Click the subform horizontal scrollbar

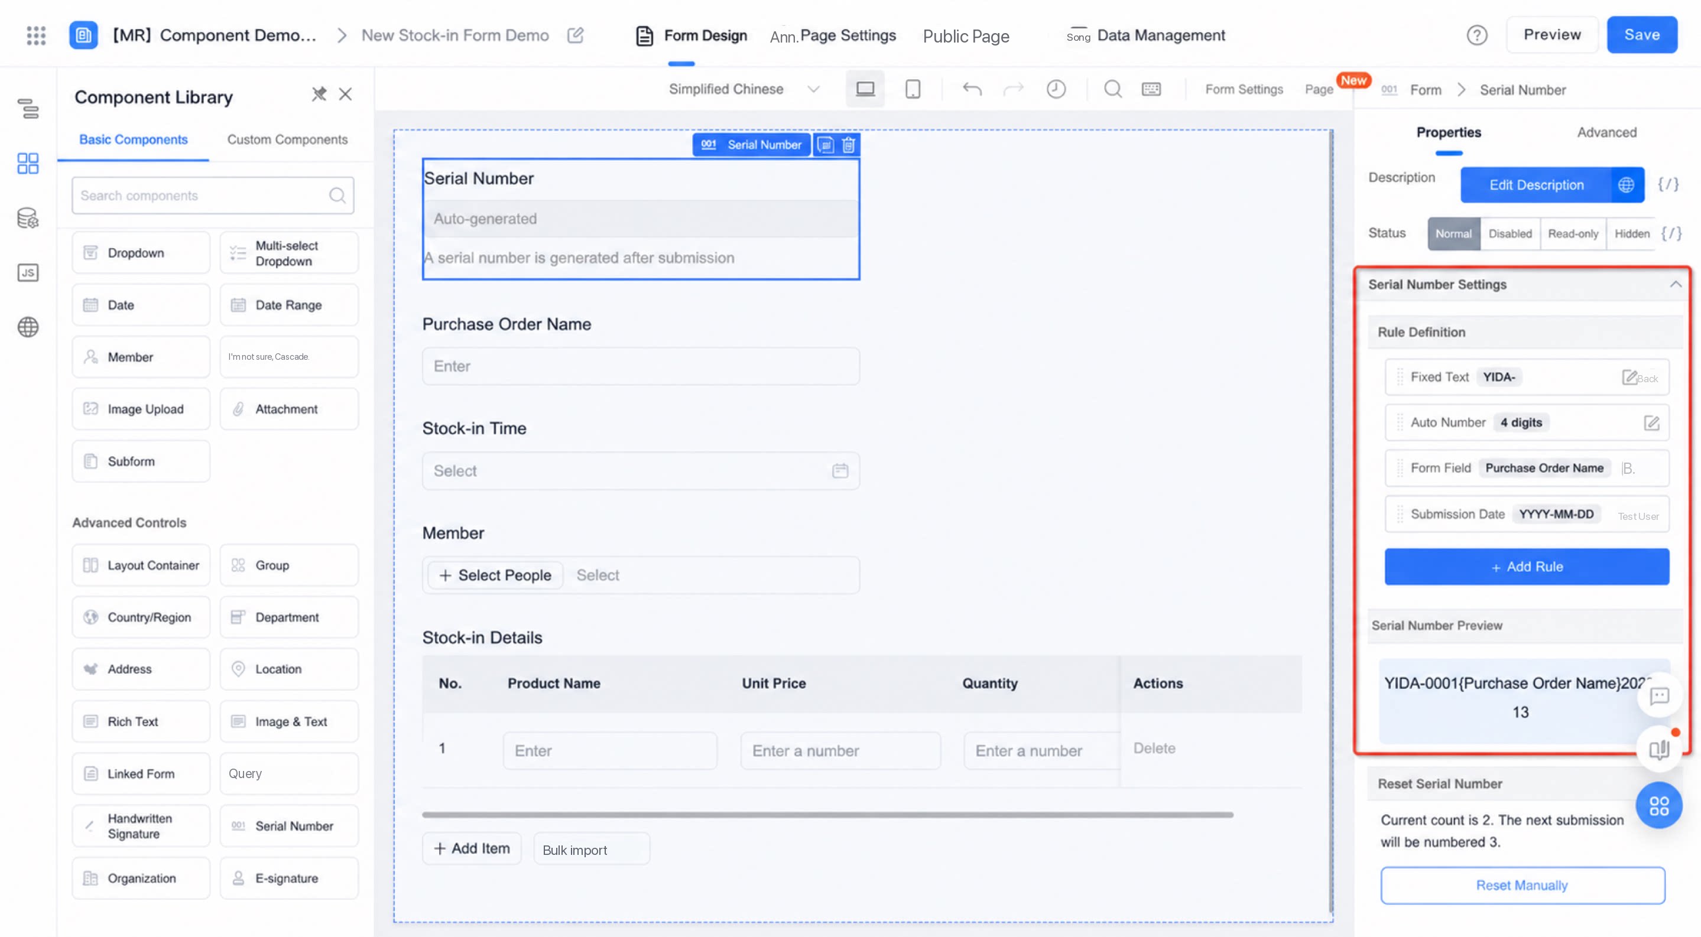click(x=827, y=815)
